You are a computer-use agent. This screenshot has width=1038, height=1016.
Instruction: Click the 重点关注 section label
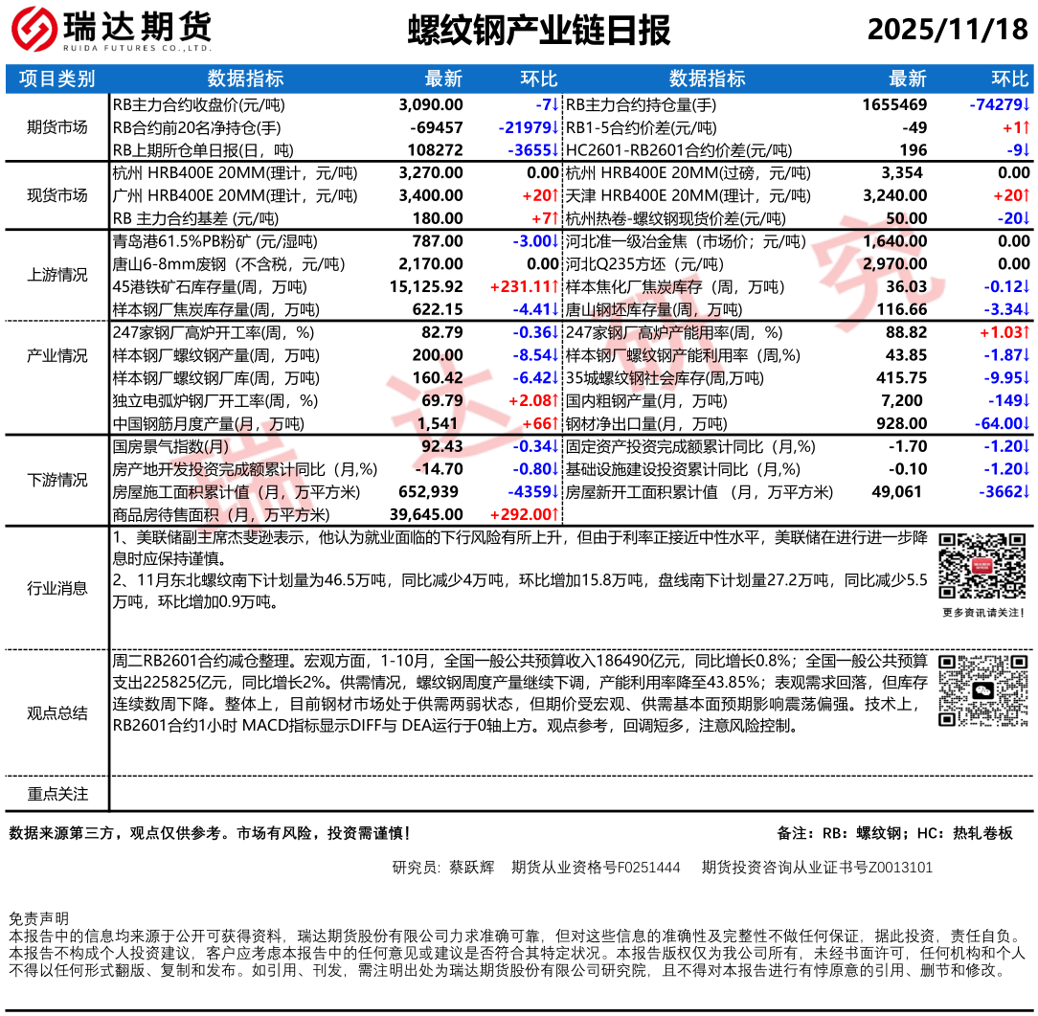[57, 794]
